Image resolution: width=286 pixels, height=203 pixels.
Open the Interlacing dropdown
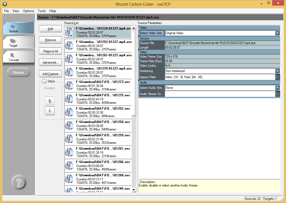pyautogui.click(x=277, y=71)
